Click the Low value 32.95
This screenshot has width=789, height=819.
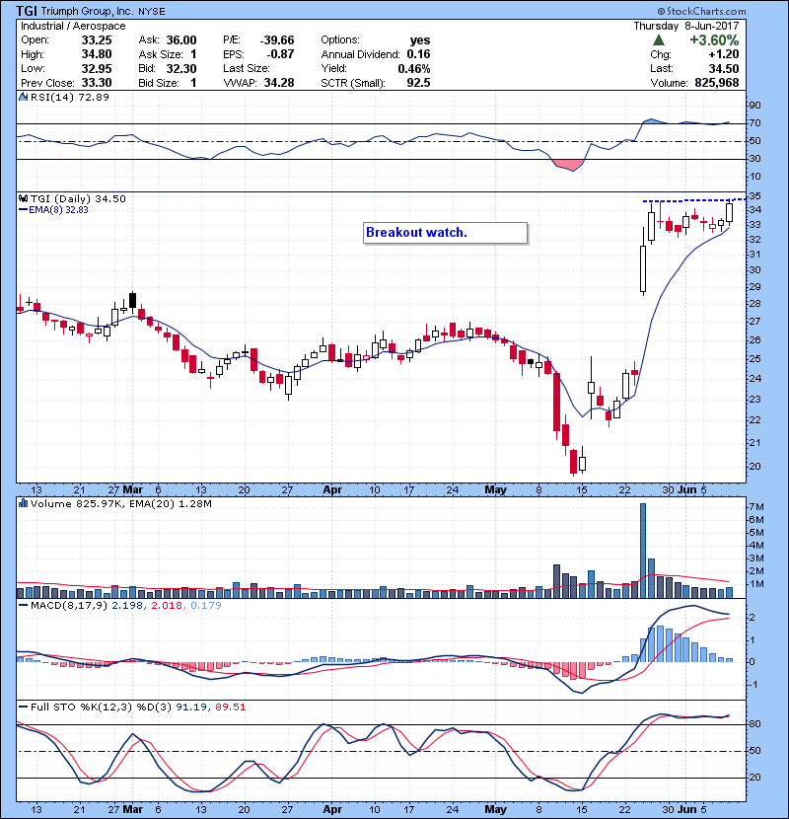pyautogui.click(x=97, y=68)
